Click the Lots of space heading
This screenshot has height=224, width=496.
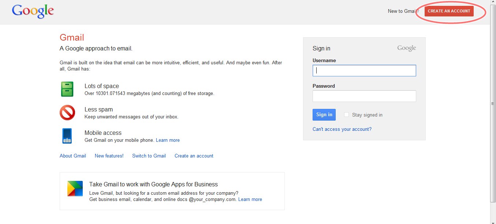(x=102, y=86)
